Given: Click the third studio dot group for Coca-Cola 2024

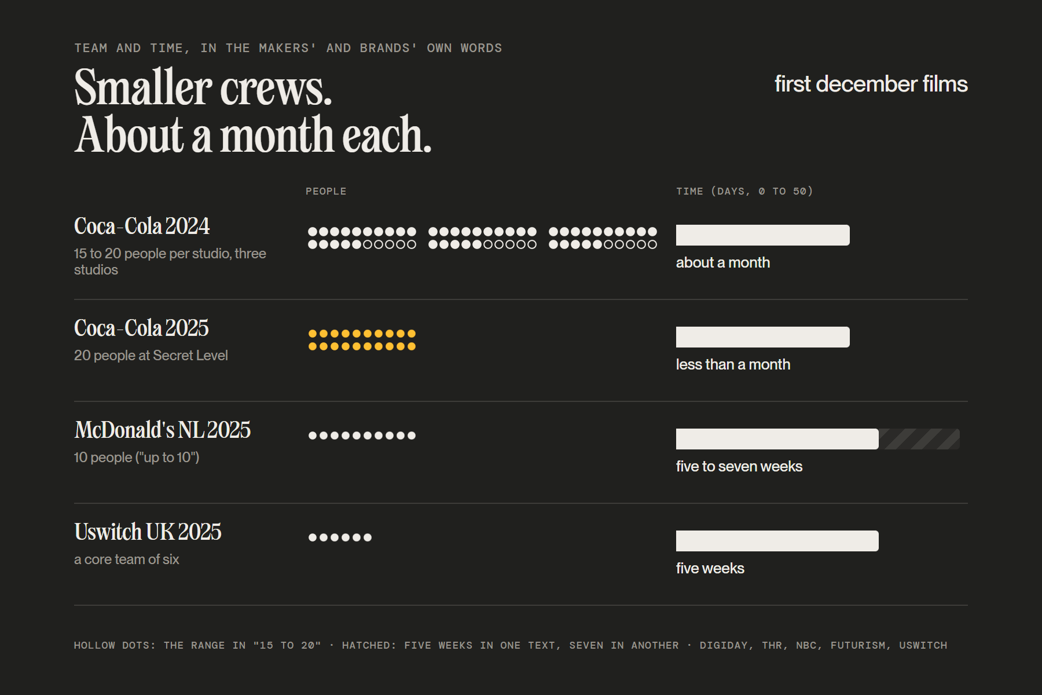Looking at the screenshot, I should pyautogui.click(x=603, y=238).
